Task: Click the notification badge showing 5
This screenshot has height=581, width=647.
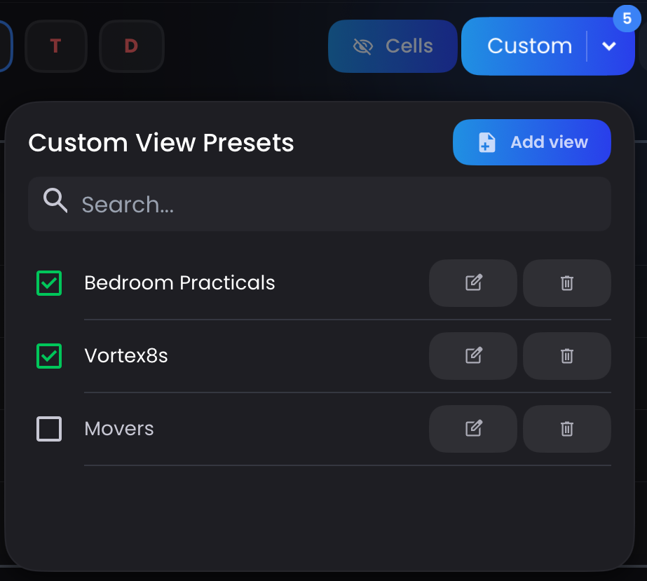Action: point(626,19)
